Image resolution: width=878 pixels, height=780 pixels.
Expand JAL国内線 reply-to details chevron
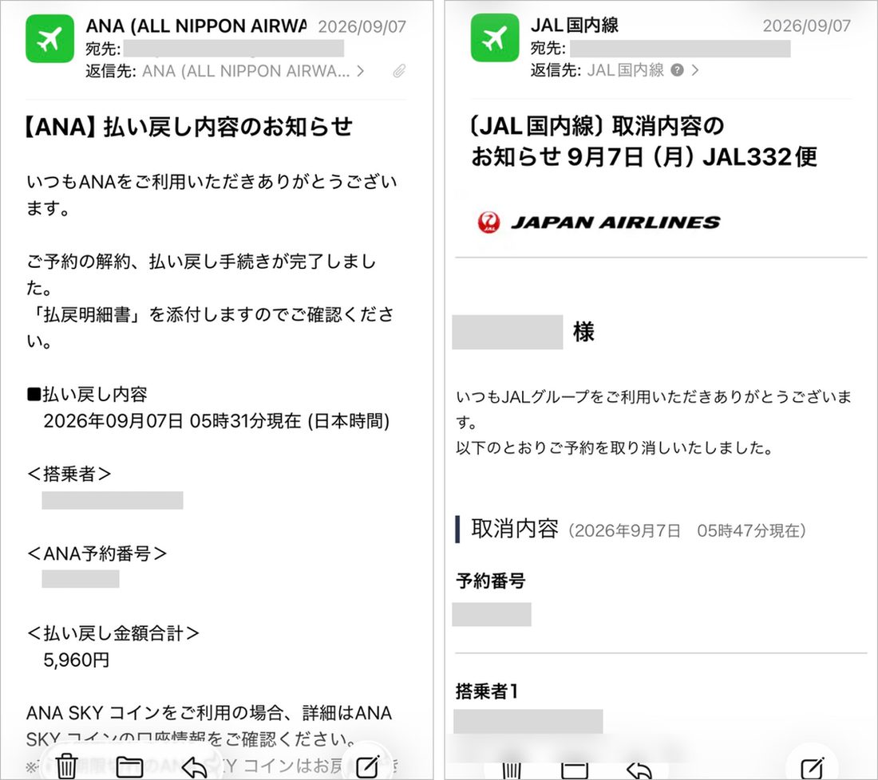tap(695, 70)
